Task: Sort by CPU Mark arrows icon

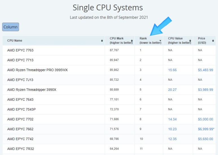Action: 132,41
